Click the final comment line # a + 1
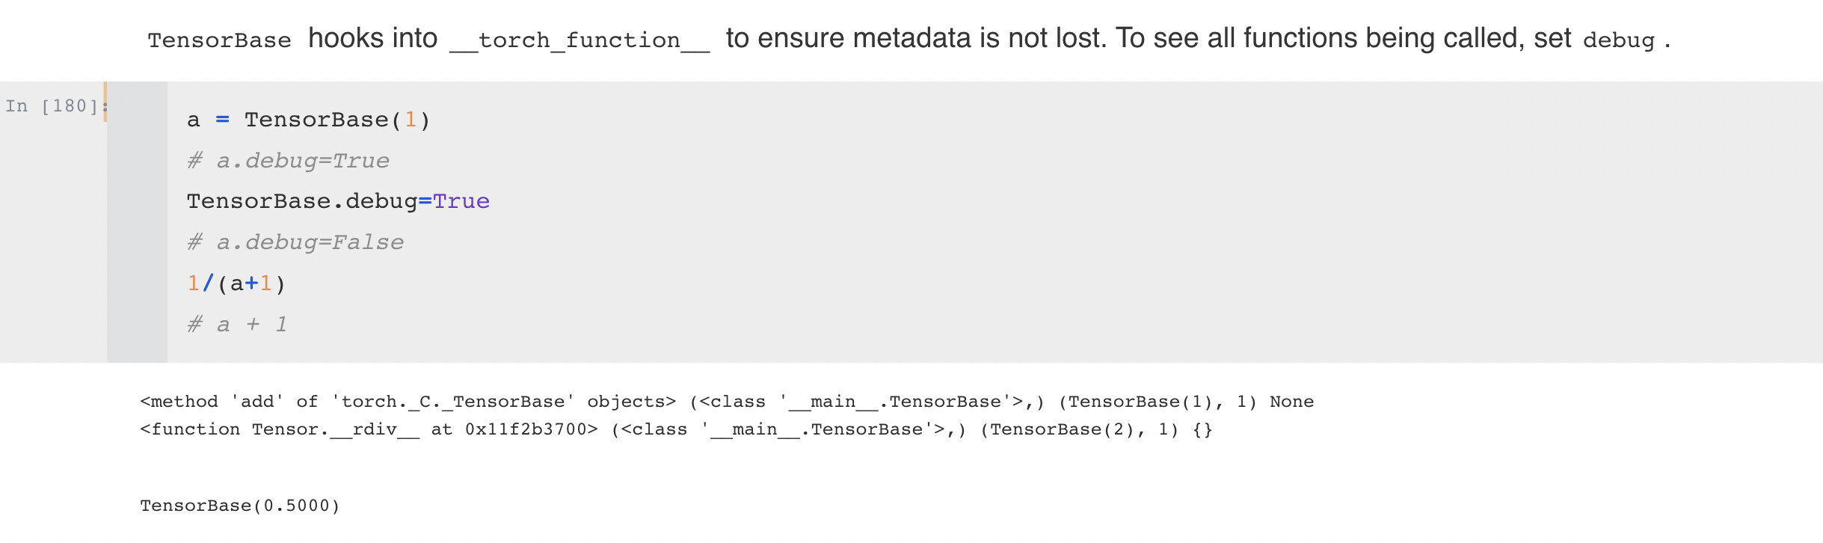 point(237,325)
